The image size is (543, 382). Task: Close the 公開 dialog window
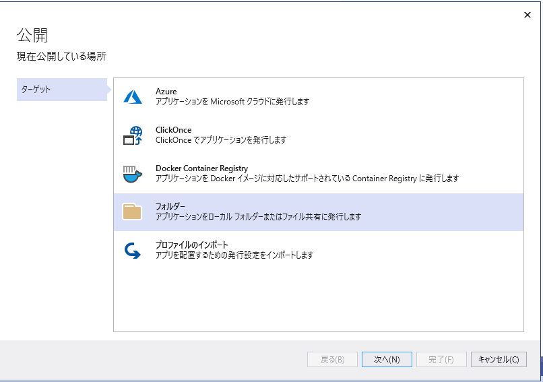[x=528, y=15]
